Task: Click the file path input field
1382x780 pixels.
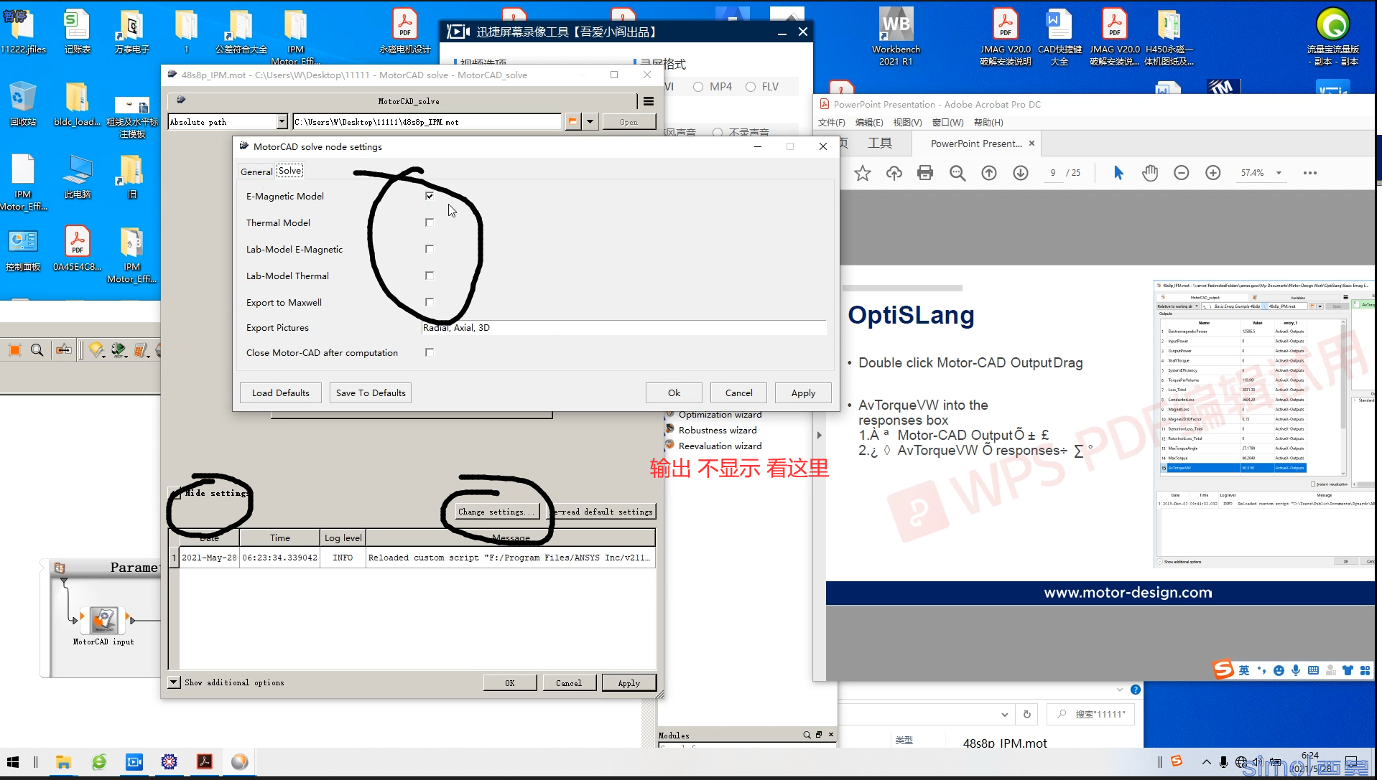Action: click(x=427, y=121)
